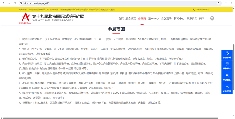The height and width of the screenshot is (119, 235).
Task: Click the gray search magnifier icon
Action: click(x=212, y=18)
